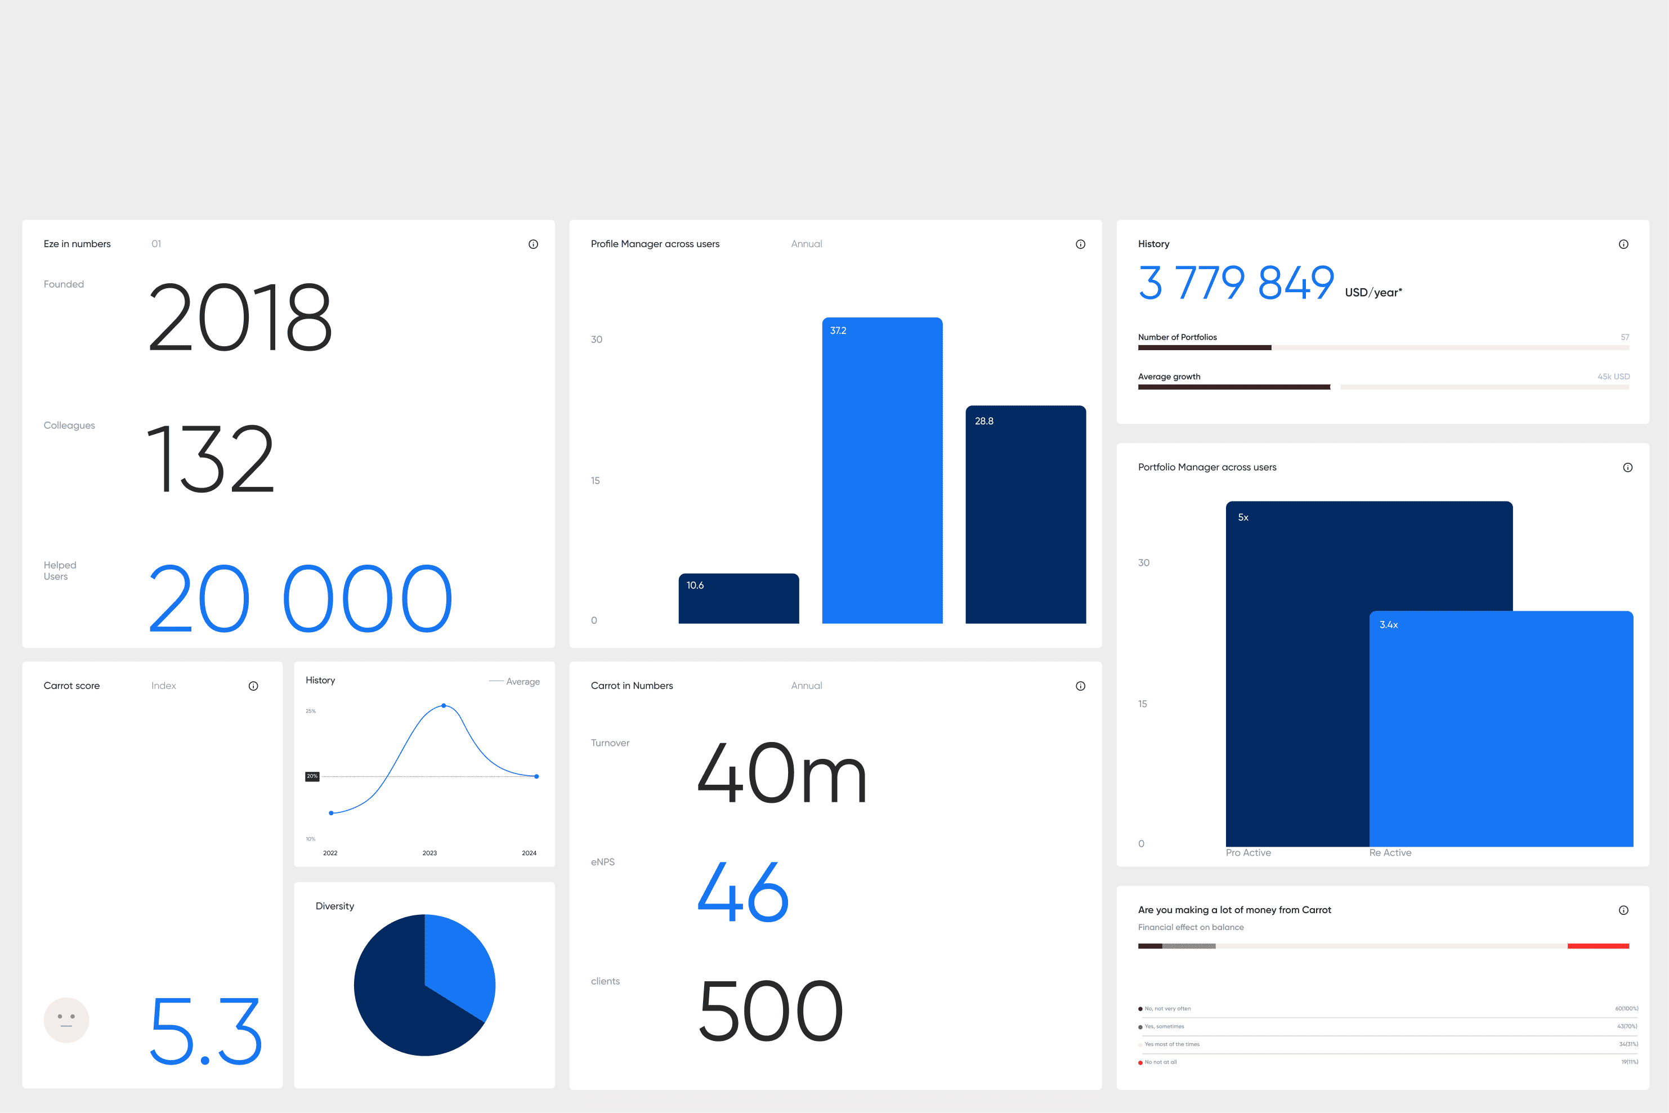
Task: Open info icon beside History USD/year total
Action: (1623, 244)
